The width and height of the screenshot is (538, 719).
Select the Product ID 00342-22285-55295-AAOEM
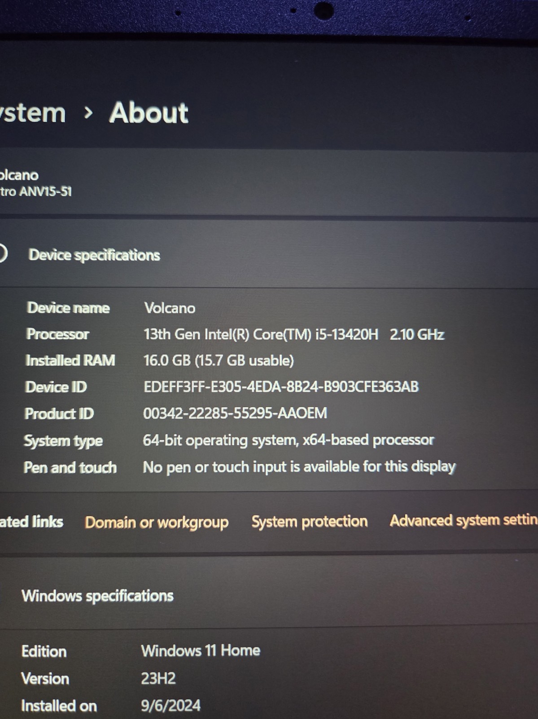[x=235, y=413]
